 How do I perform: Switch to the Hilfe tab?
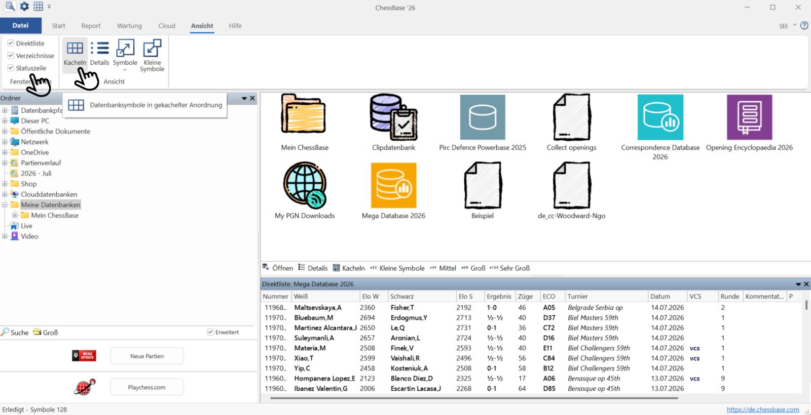[235, 26]
